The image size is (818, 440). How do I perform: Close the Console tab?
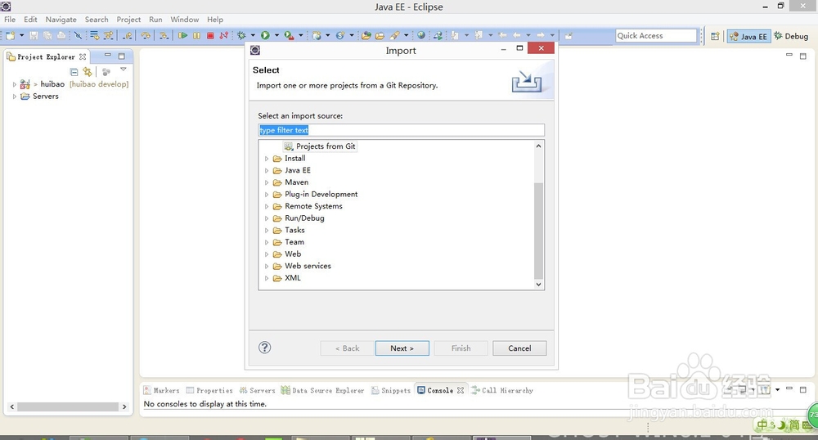tap(460, 390)
